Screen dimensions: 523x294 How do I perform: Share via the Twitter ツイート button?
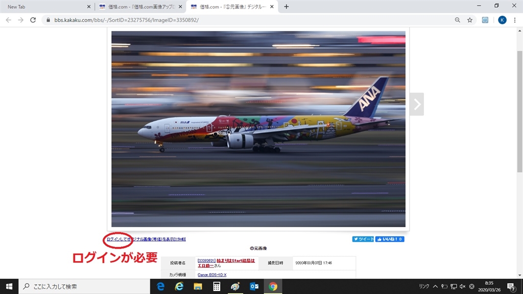tap(363, 239)
